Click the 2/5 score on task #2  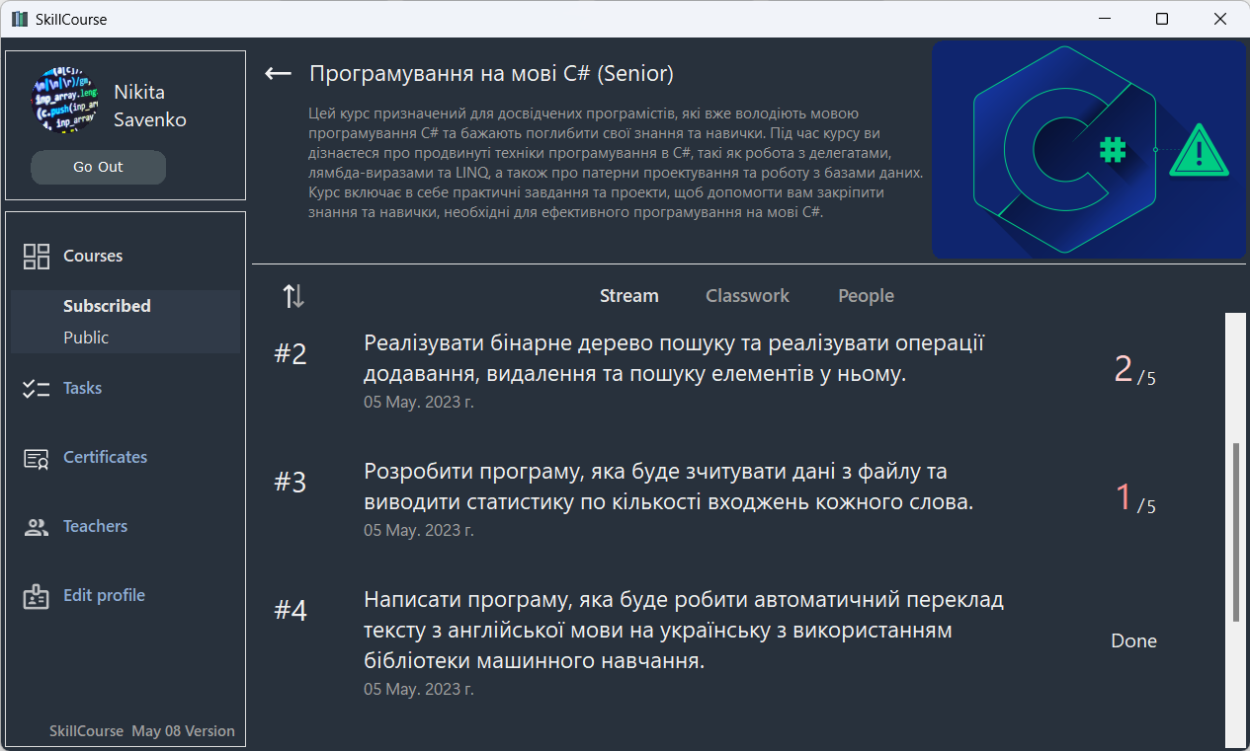[x=1134, y=369]
